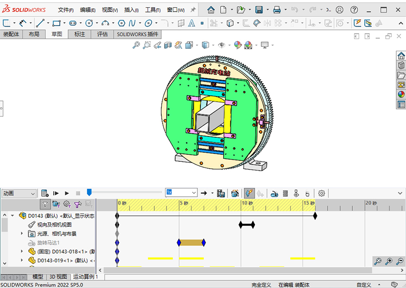Click Zoom to Fit in view toolbar
Image resolution: width=406 pixels, height=288 pixels.
136,45
